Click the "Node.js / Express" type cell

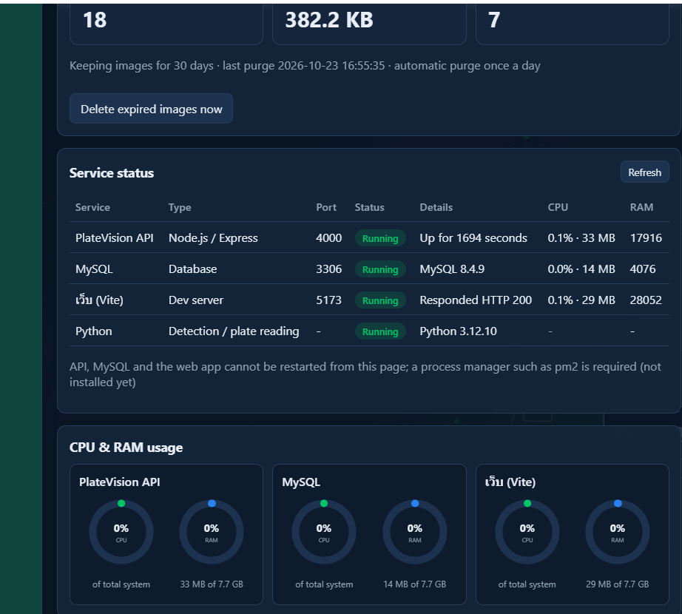(213, 238)
